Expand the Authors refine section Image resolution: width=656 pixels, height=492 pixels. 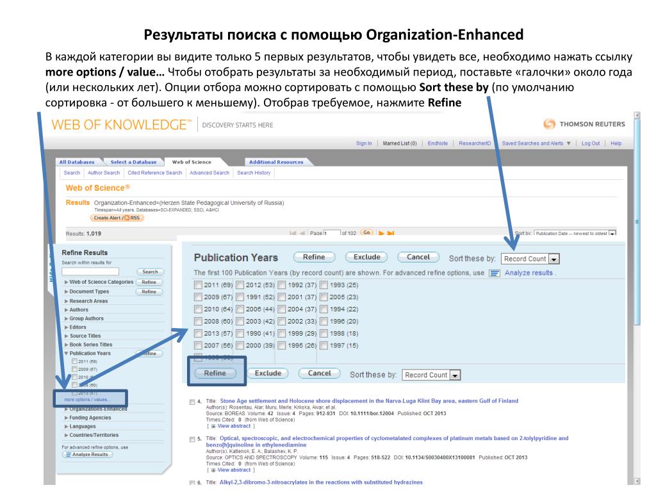click(66, 310)
